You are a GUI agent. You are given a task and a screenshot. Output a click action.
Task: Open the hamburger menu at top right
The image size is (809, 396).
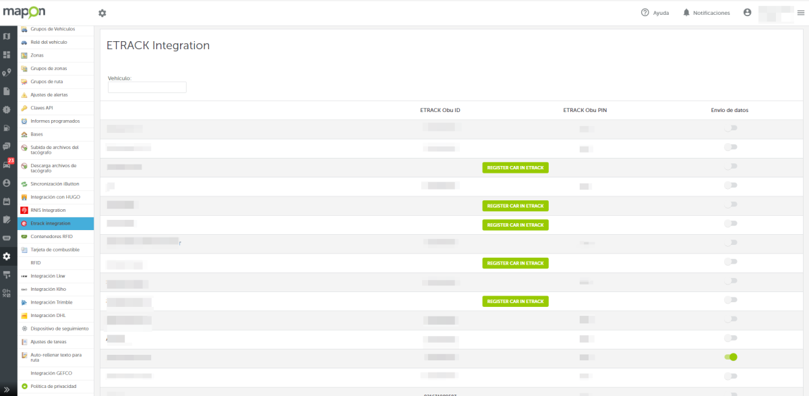coord(800,13)
